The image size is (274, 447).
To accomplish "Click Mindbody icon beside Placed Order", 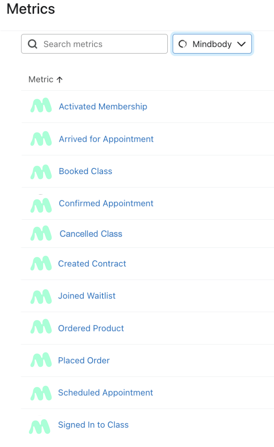I will pos(41,360).
